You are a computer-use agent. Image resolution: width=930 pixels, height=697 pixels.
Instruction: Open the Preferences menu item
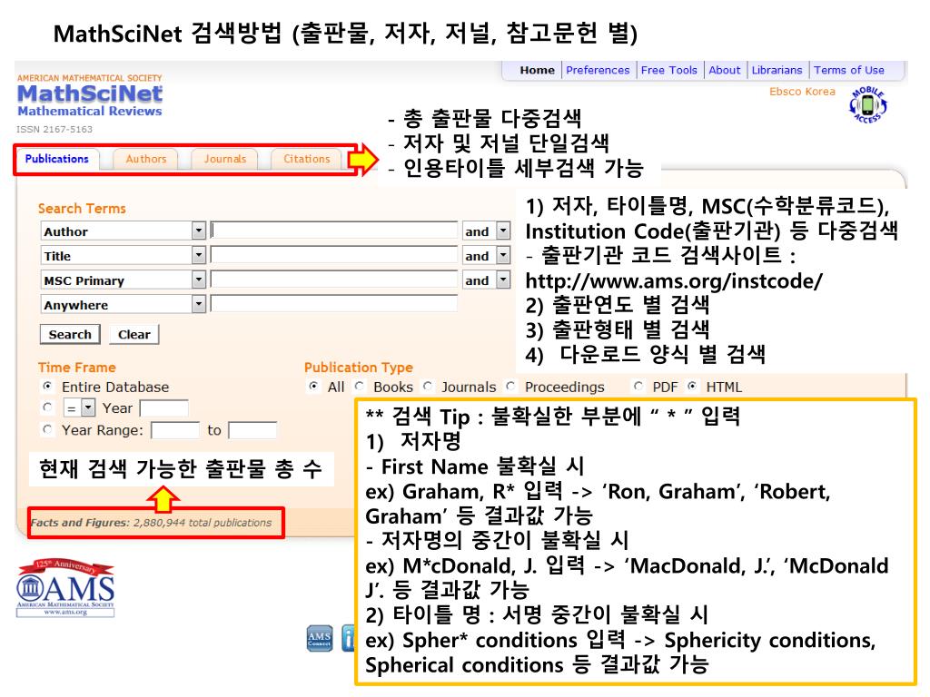tap(598, 70)
